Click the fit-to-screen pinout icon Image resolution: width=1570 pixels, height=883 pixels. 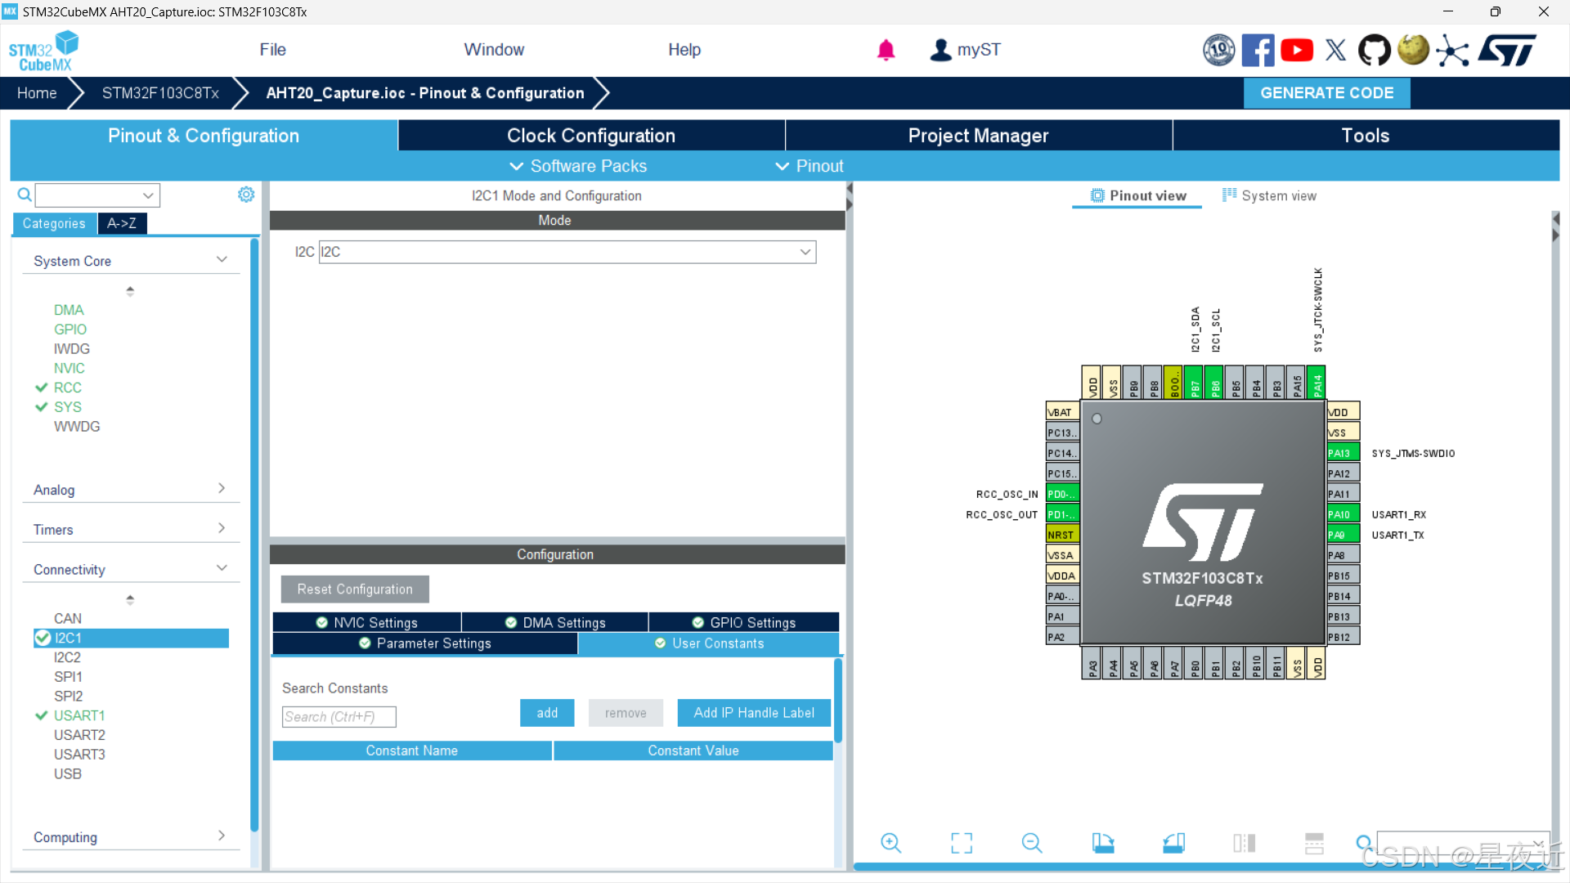pos(962,843)
